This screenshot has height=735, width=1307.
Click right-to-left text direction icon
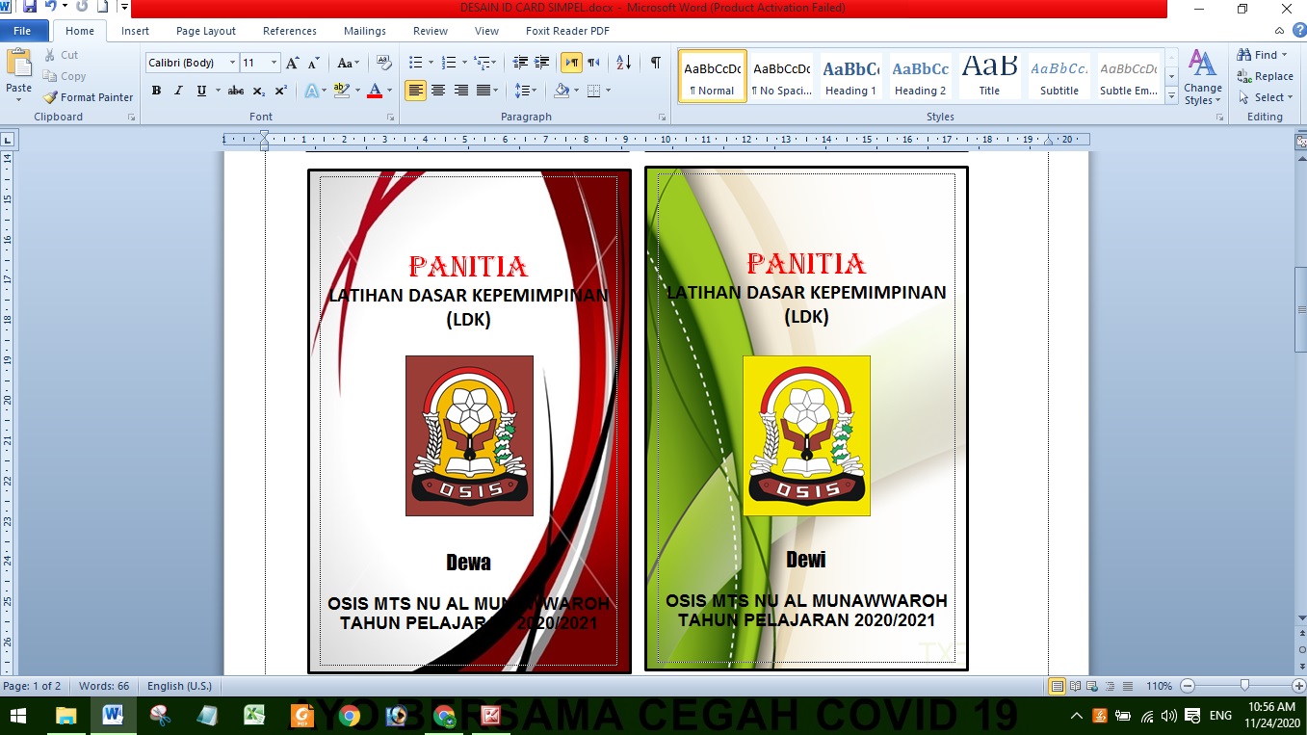click(594, 63)
